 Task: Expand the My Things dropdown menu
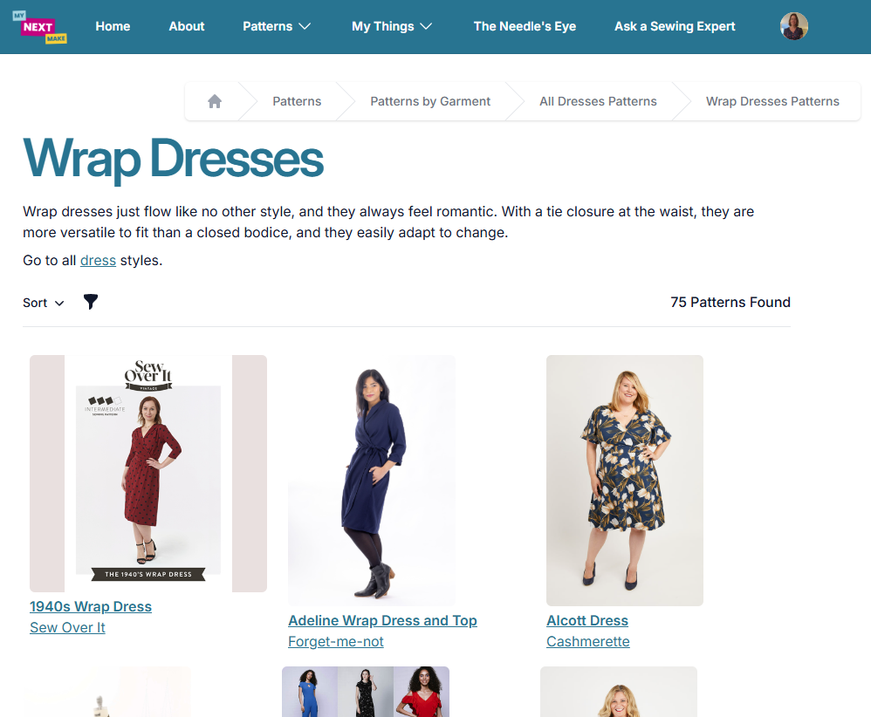coord(392,26)
